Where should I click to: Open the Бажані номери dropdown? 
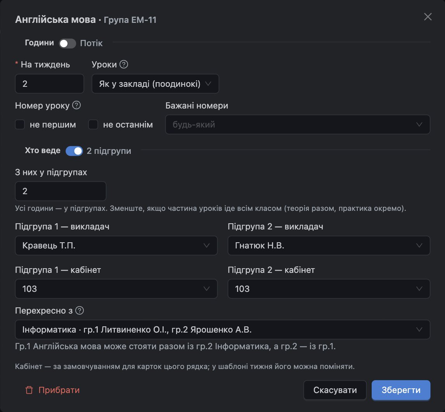pyautogui.click(x=298, y=124)
